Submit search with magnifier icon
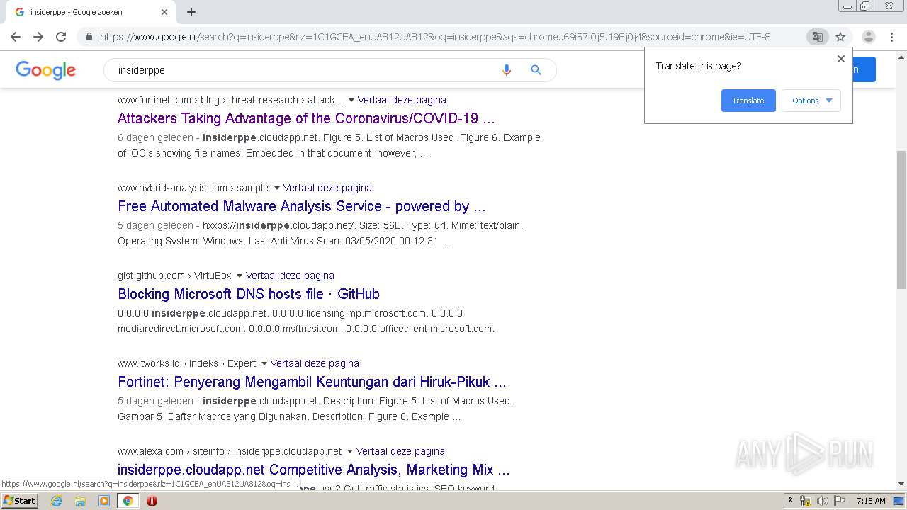The width and height of the screenshot is (907, 510). (x=536, y=70)
